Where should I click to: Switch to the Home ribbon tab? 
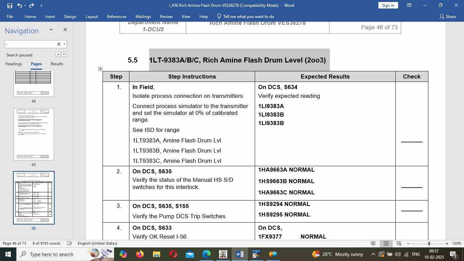[x=30, y=16]
